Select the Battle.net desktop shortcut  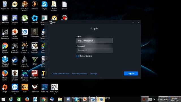(45, 88)
